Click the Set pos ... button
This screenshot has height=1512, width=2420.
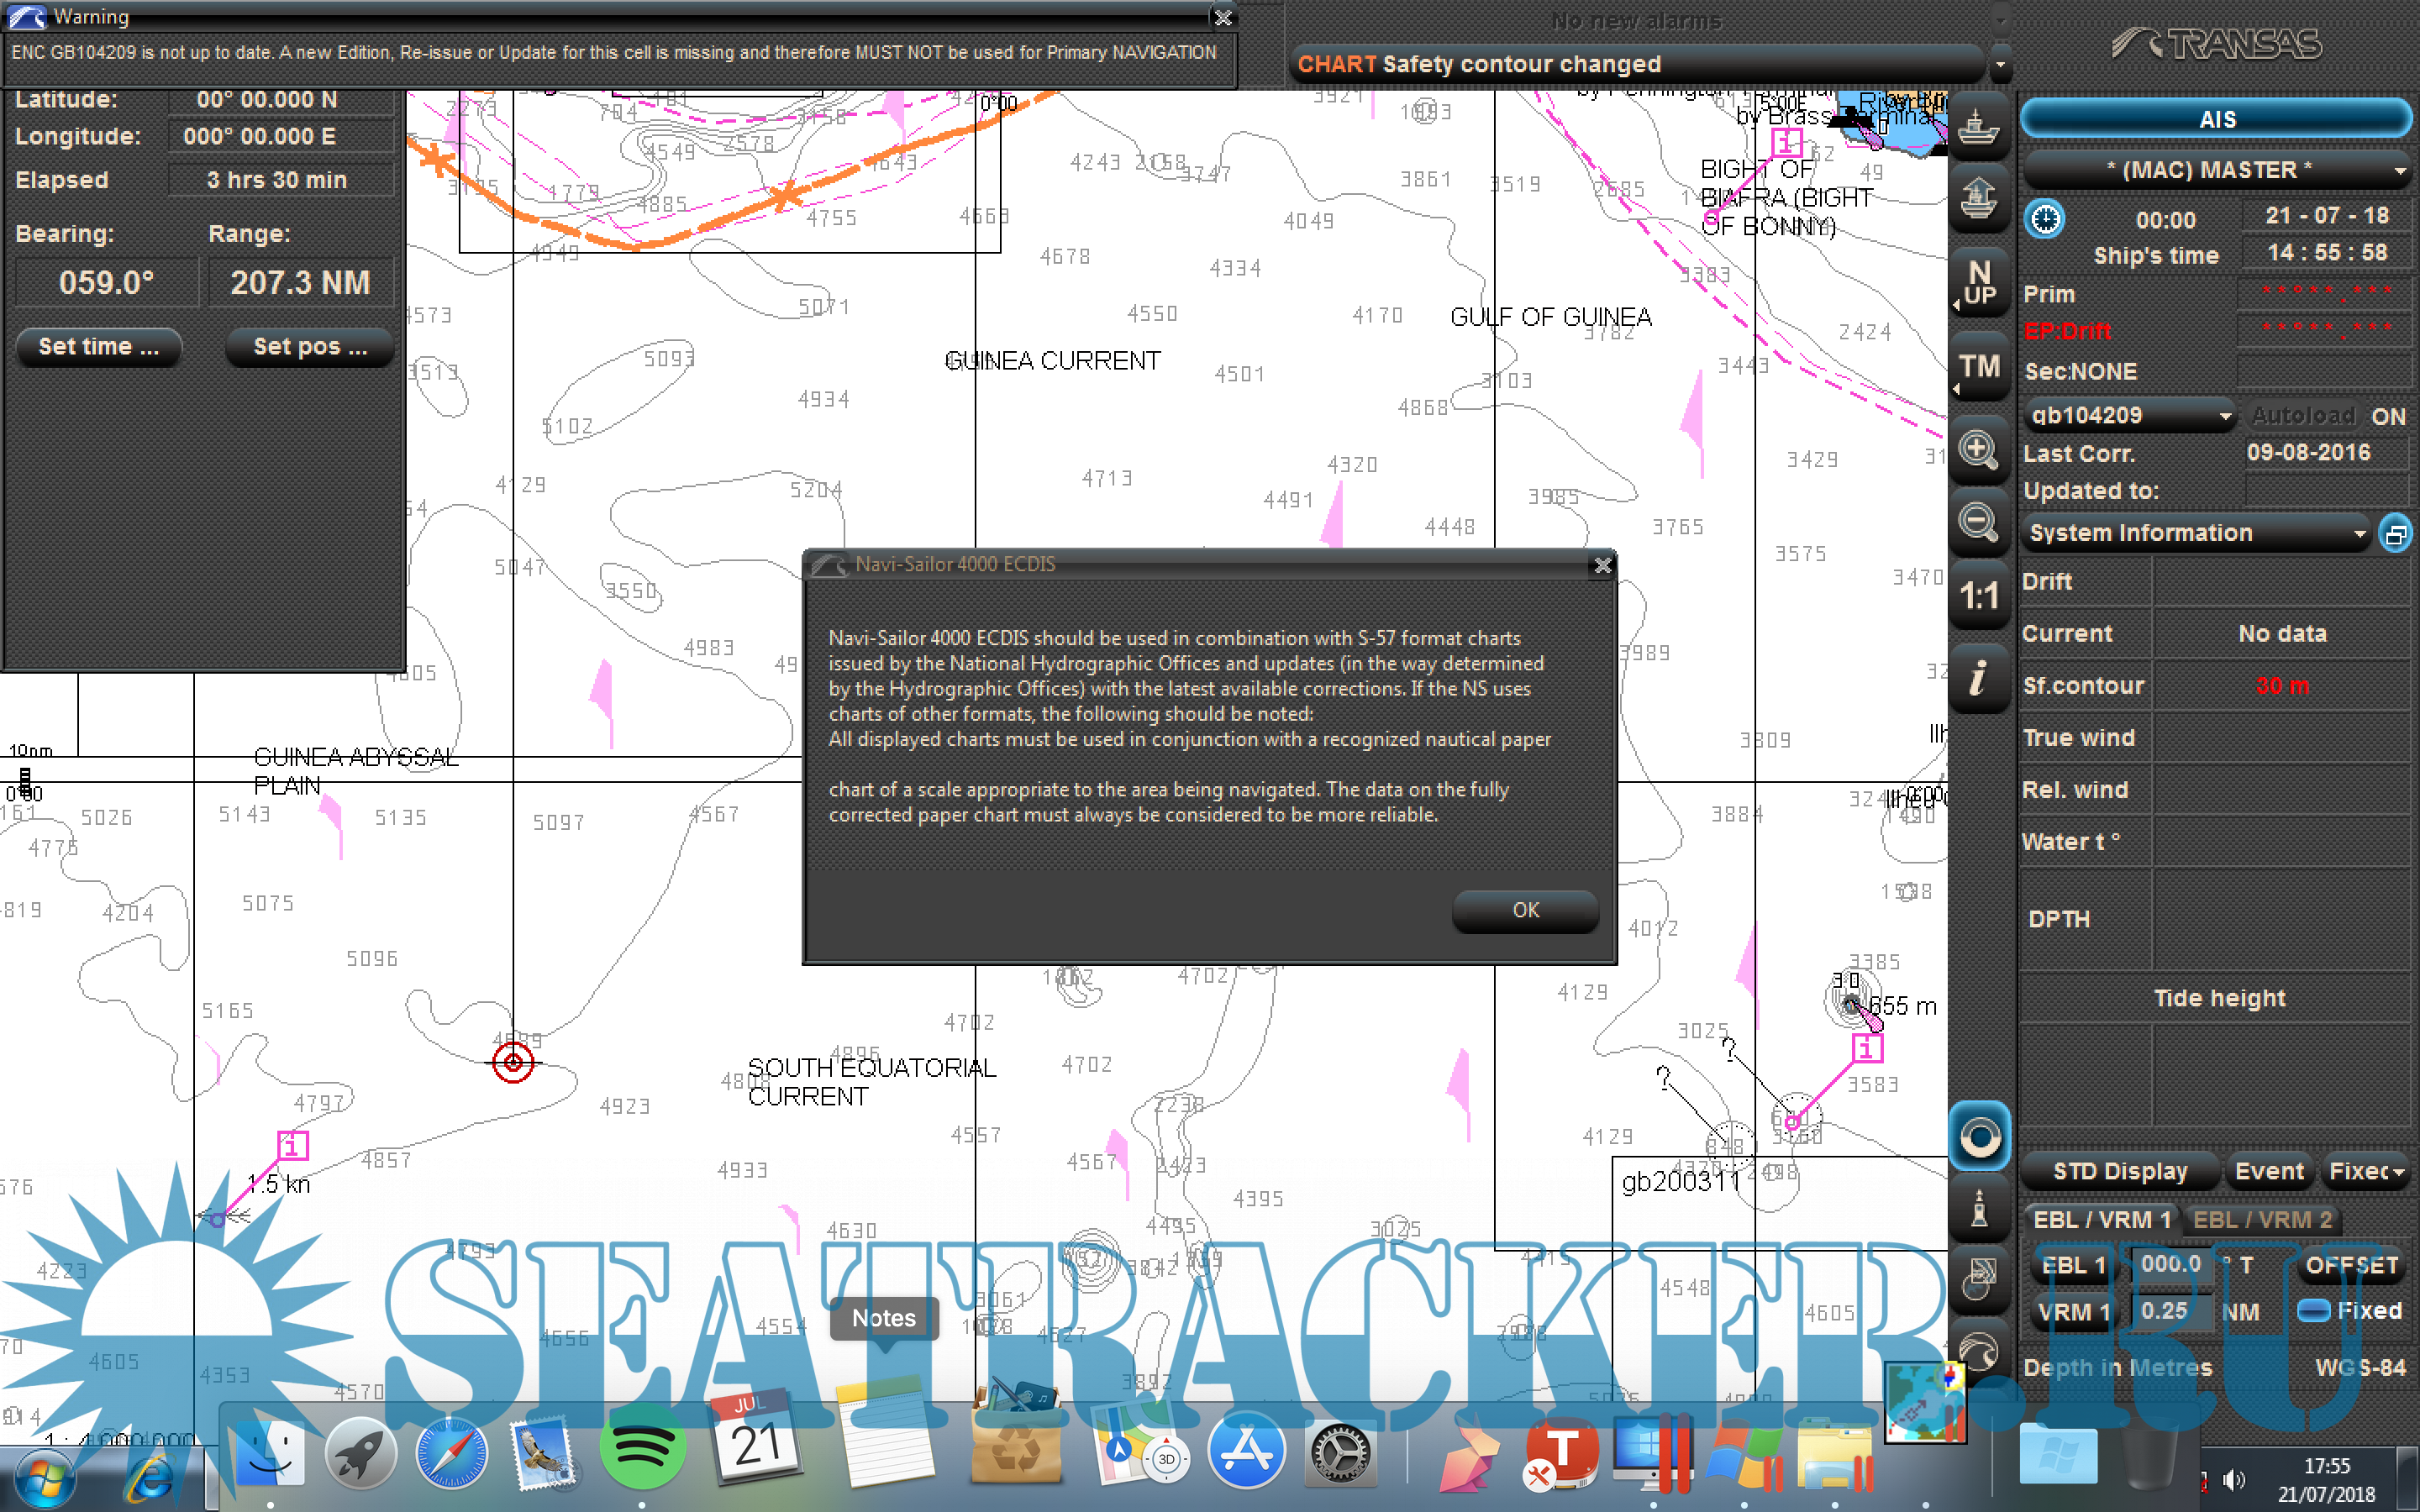[x=310, y=347]
